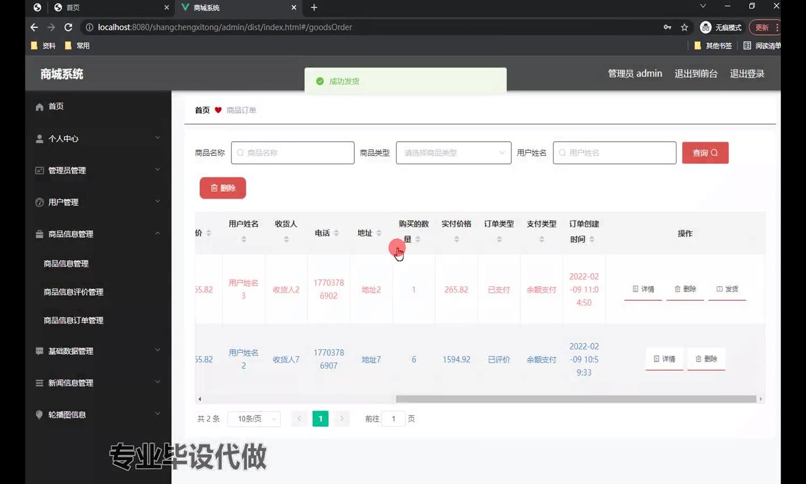Open the 10条/页 page size dropdown
Image resolution: width=806 pixels, height=484 pixels.
[254, 419]
